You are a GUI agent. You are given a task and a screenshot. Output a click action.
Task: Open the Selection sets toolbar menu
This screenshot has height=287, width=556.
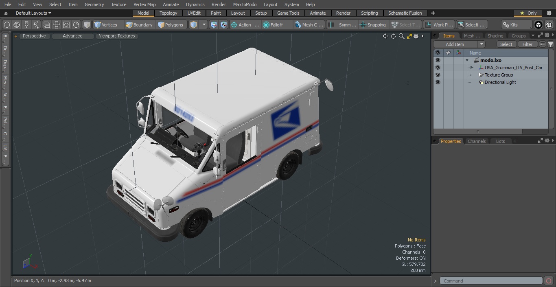coord(471,25)
